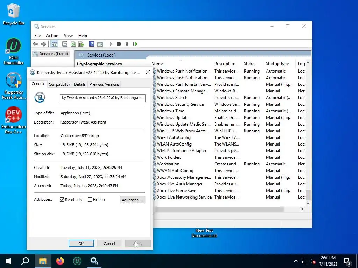
Task: Show hidden tray icons chevron
Action: pyautogui.click(x=296, y=261)
